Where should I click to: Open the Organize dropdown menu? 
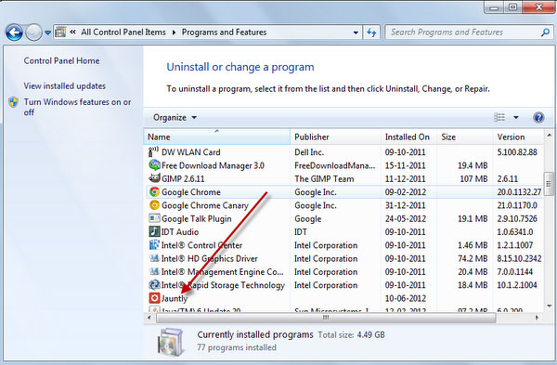(175, 118)
